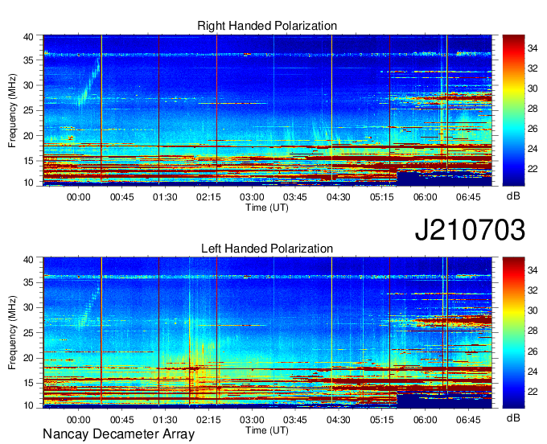Click "Time (UT)" label under Left Handed plot
Image resolution: width=547 pixels, height=444 pixels.
pyautogui.click(x=267, y=430)
